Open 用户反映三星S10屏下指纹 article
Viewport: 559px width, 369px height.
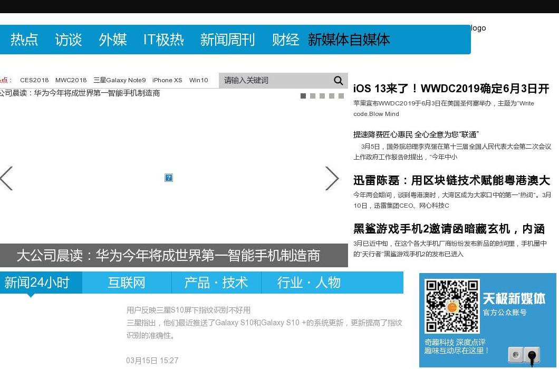(x=189, y=310)
